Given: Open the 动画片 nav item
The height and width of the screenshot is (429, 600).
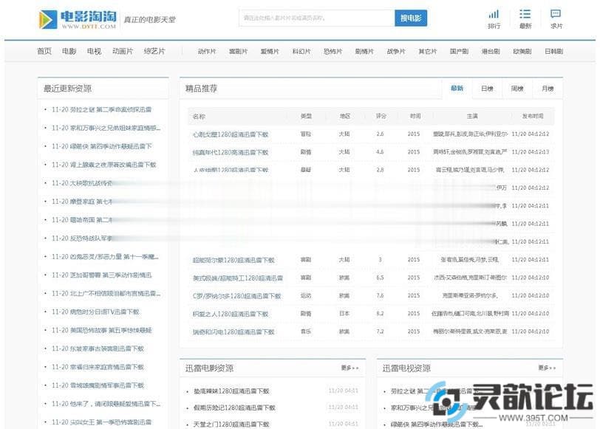Looking at the screenshot, I should (123, 51).
